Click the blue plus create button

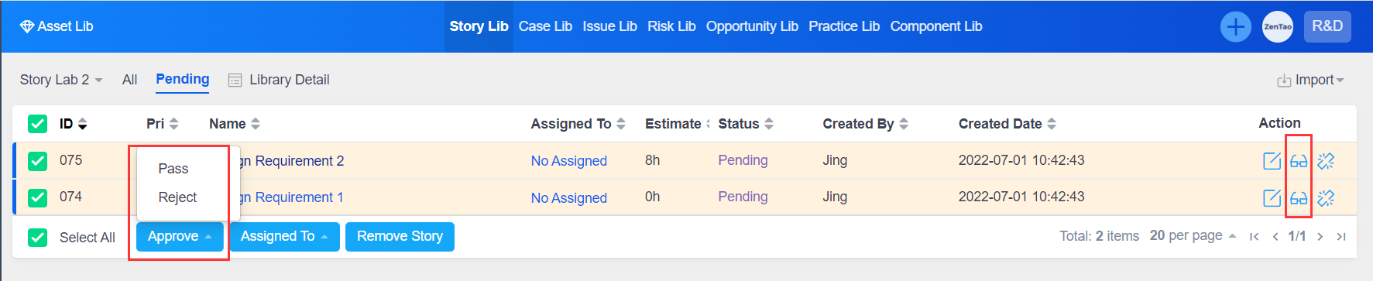pos(1235,27)
